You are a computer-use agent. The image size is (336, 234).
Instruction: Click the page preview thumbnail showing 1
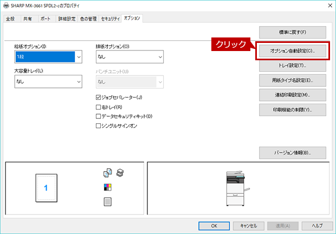46,188
